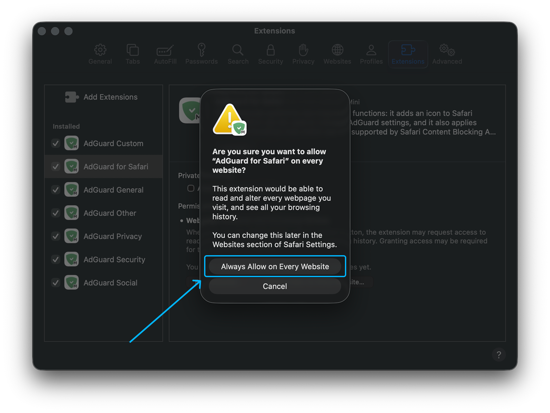
Task: Click the help question mark button
Action: 498,354
